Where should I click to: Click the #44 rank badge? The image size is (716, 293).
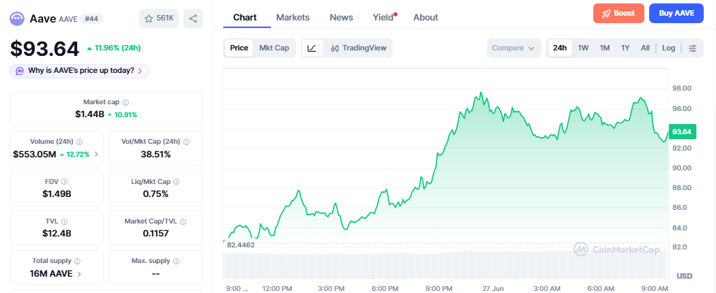coord(92,18)
